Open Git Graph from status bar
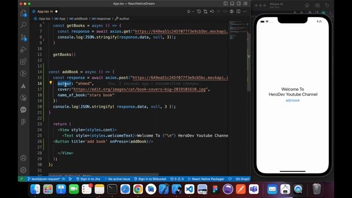The height and width of the screenshot is (198, 352). (x=243, y=179)
